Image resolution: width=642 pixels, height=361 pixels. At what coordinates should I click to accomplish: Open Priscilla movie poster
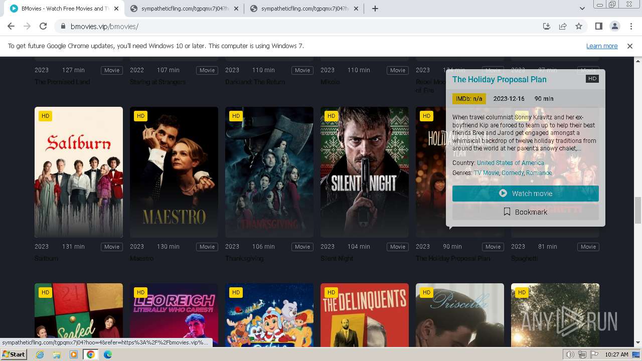tap(460, 315)
